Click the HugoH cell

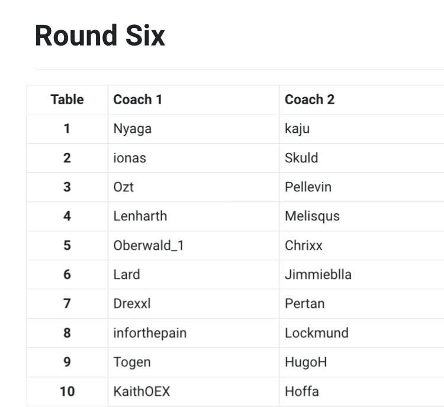tap(305, 362)
